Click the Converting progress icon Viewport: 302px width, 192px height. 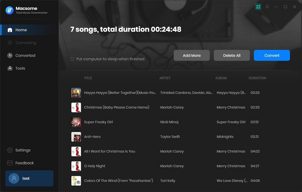pos(10,43)
